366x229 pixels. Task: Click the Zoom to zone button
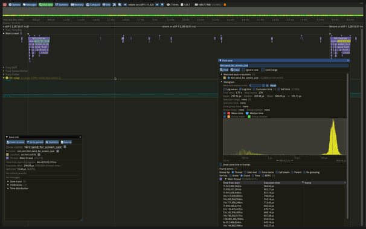pos(16,142)
